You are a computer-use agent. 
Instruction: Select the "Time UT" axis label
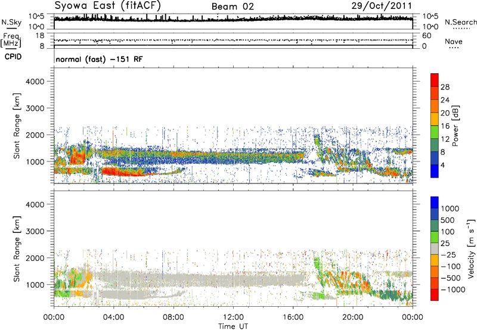tap(233, 326)
